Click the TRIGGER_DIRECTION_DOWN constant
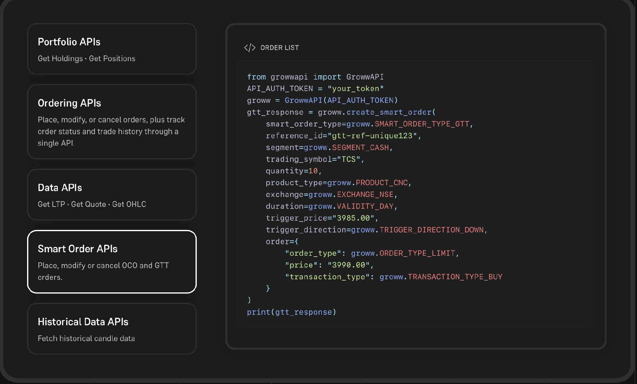The width and height of the screenshot is (637, 384). click(432, 230)
